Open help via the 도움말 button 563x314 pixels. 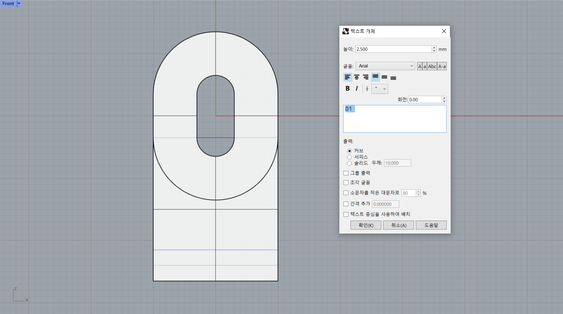(431, 225)
